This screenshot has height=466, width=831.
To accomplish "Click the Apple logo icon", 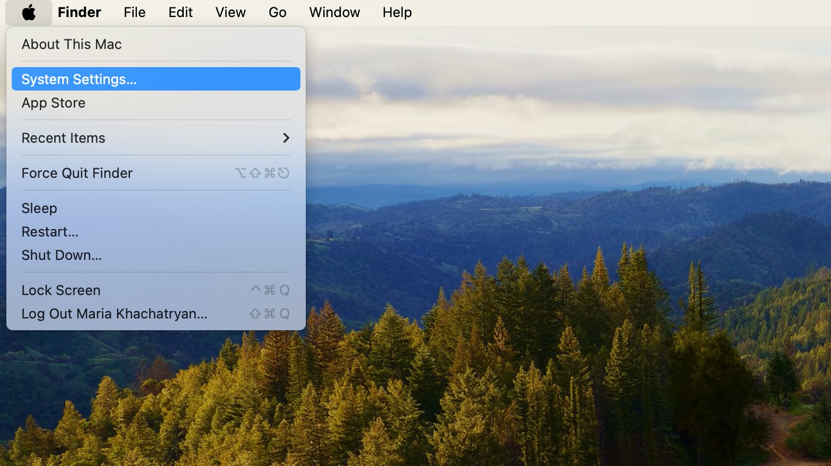I will point(29,12).
